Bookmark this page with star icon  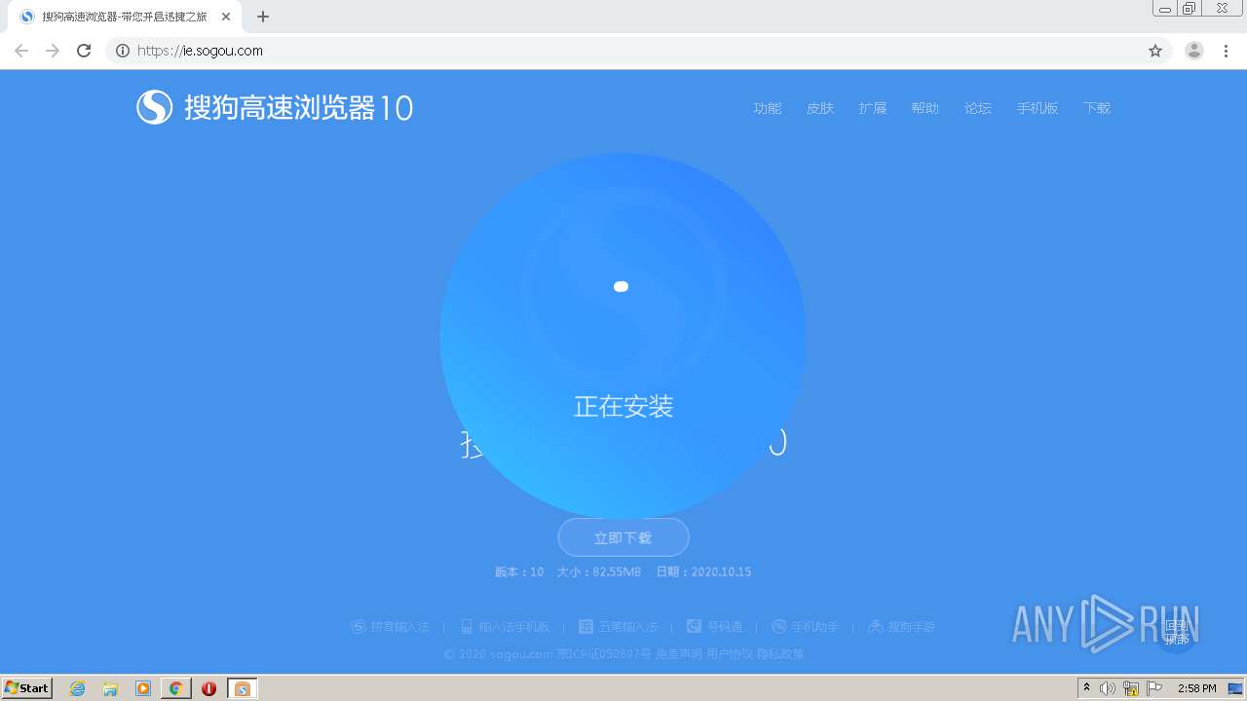[x=1155, y=51]
